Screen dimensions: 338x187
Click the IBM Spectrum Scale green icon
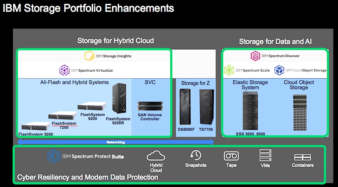coord(230,70)
